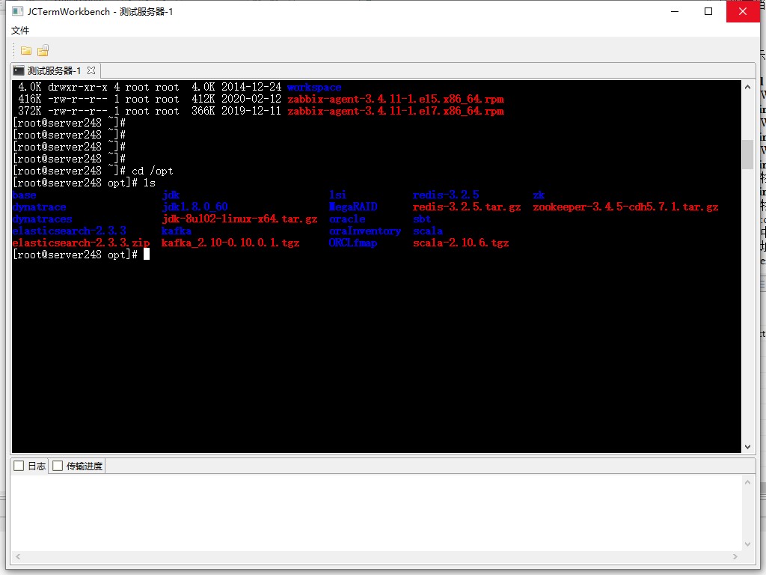Click the terminal cursor at opt prompt
This screenshot has height=575, width=766.
pyautogui.click(x=147, y=255)
